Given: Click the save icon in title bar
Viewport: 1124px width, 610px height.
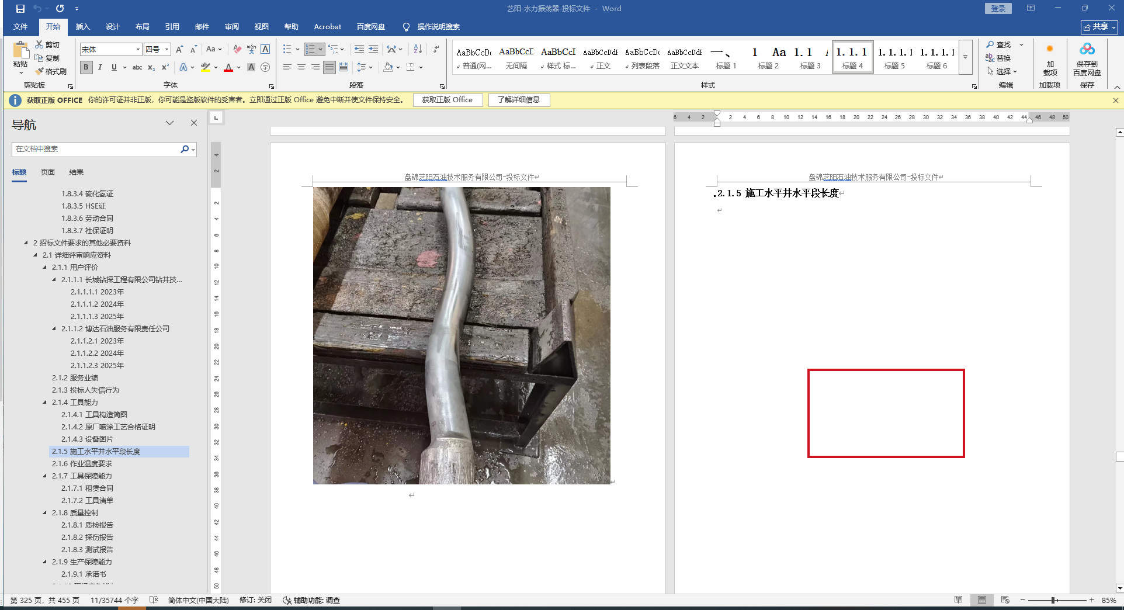Looking at the screenshot, I should click(20, 9).
